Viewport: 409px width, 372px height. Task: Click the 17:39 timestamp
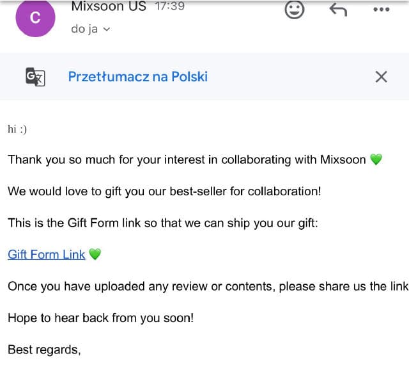point(169,7)
